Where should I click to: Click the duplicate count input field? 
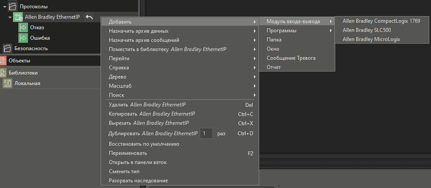point(206,133)
